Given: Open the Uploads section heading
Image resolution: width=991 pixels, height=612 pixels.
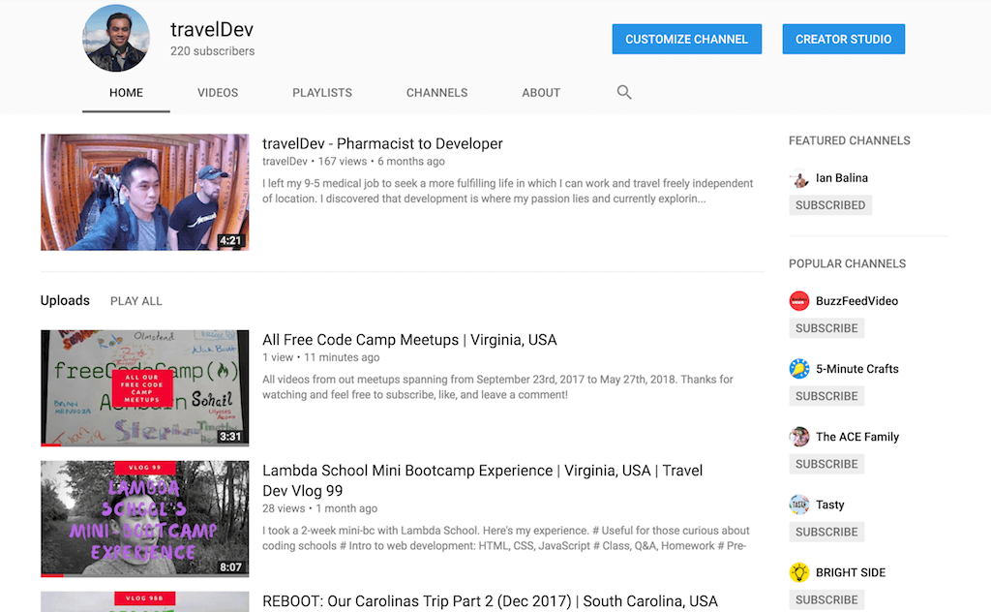Looking at the screenshot, I should (65, 300).
